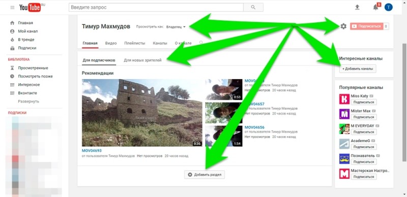The height and width of the screenshot is (197, 407).
Task: Click the AcademeG channel name
Action: click(x=360, y=141)
